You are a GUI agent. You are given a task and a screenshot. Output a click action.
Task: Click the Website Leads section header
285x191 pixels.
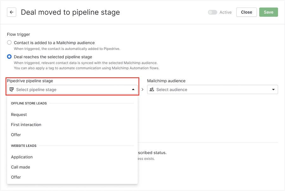click(x=24, y=146)
